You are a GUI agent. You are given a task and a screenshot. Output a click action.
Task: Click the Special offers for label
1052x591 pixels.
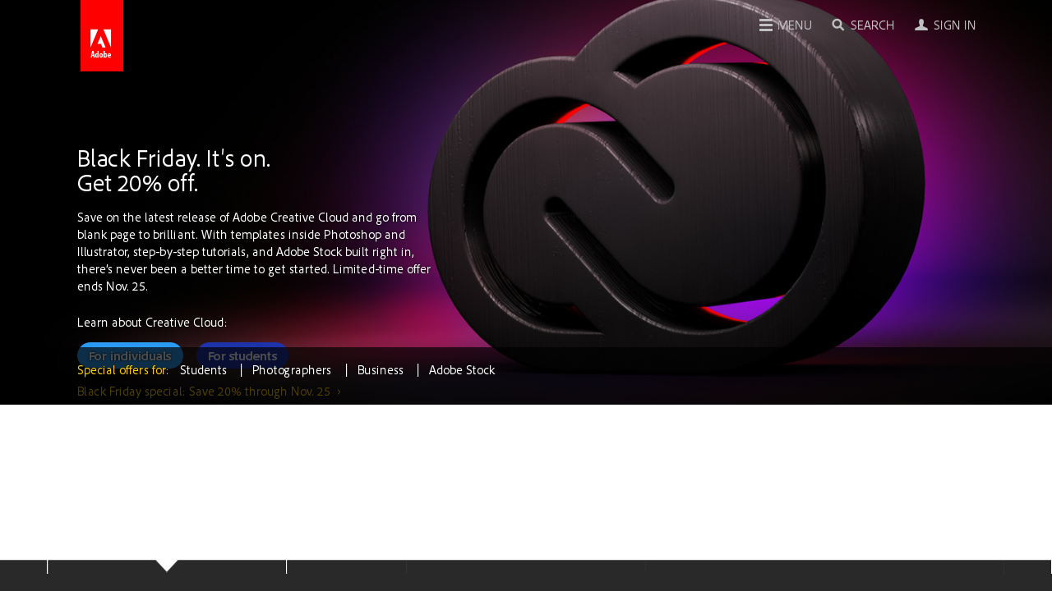tap(122, 370)
